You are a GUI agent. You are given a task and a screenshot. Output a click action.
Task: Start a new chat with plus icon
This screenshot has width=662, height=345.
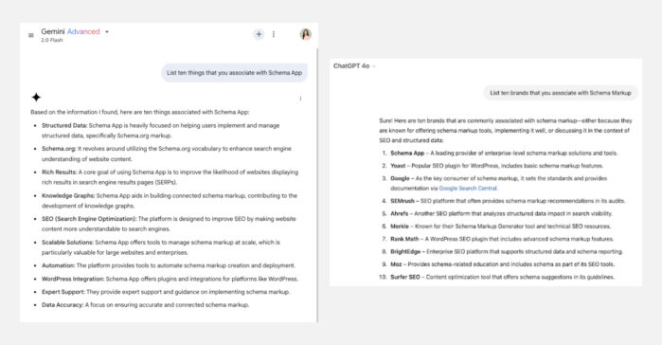coord(259,34)
